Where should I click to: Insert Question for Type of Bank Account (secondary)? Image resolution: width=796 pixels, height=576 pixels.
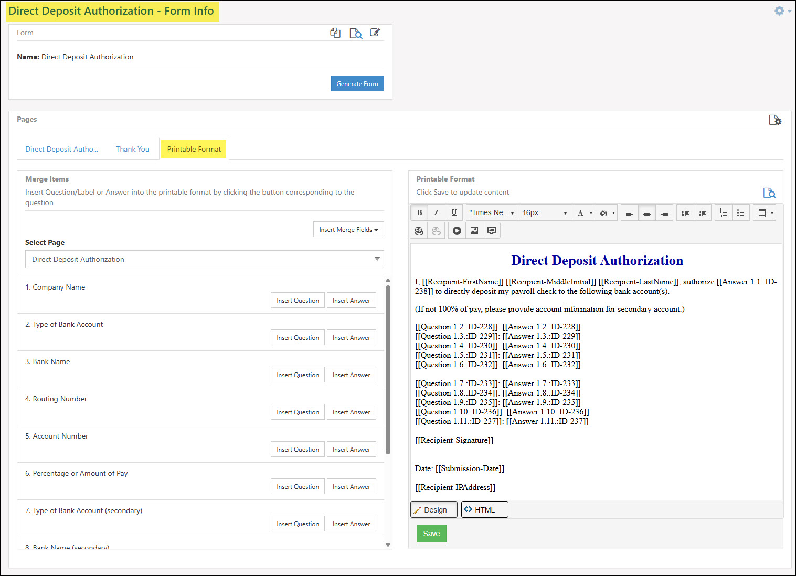pos(298,524)
